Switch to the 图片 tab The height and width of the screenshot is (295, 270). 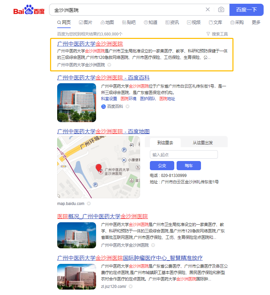coord(86,22)
